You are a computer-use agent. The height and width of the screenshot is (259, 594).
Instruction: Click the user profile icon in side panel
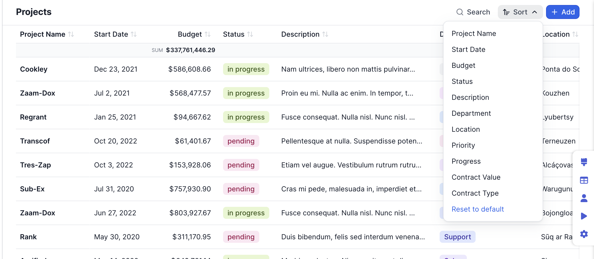(584, 198)
